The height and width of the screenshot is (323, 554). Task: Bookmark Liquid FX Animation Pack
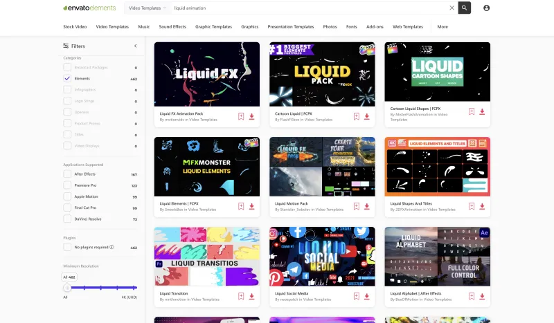pyautogui.click(x=241, y=116)
